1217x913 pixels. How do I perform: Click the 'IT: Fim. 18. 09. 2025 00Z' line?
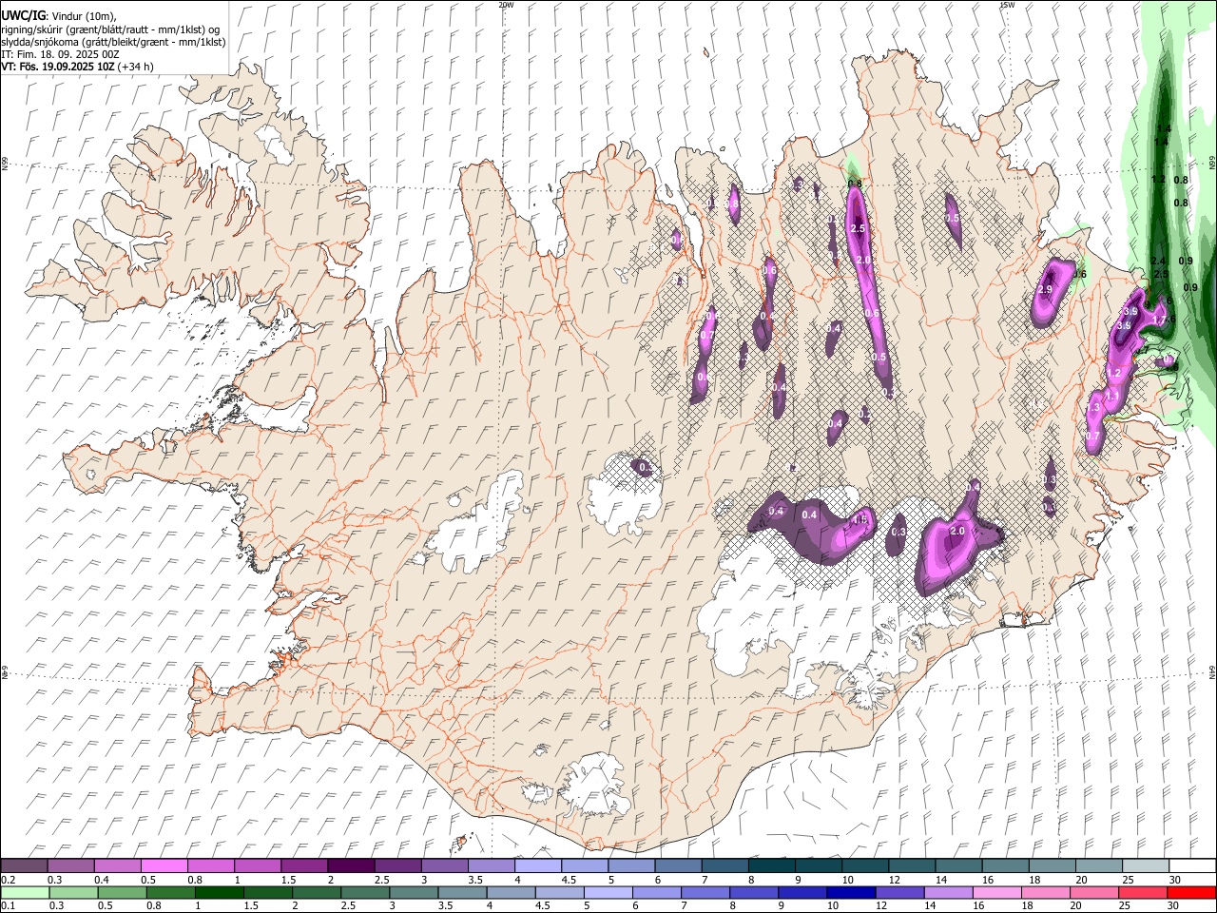pos(61,55)
